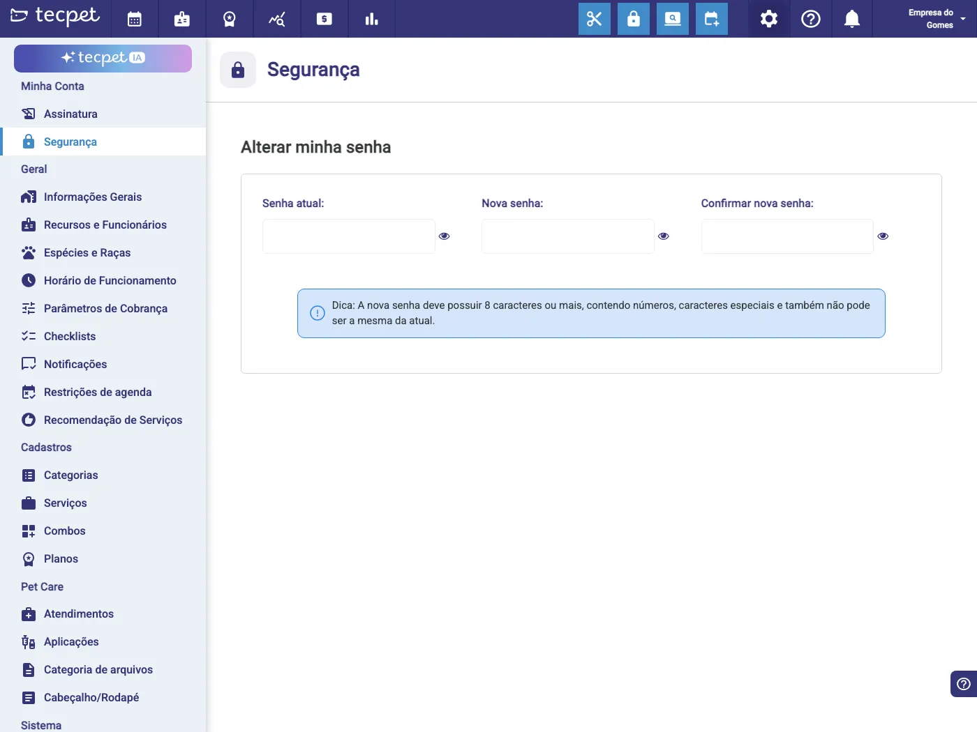Open the help question mark in top bar

(811, 19)
